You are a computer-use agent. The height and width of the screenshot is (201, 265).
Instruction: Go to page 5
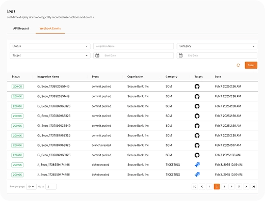click(239, 187)
